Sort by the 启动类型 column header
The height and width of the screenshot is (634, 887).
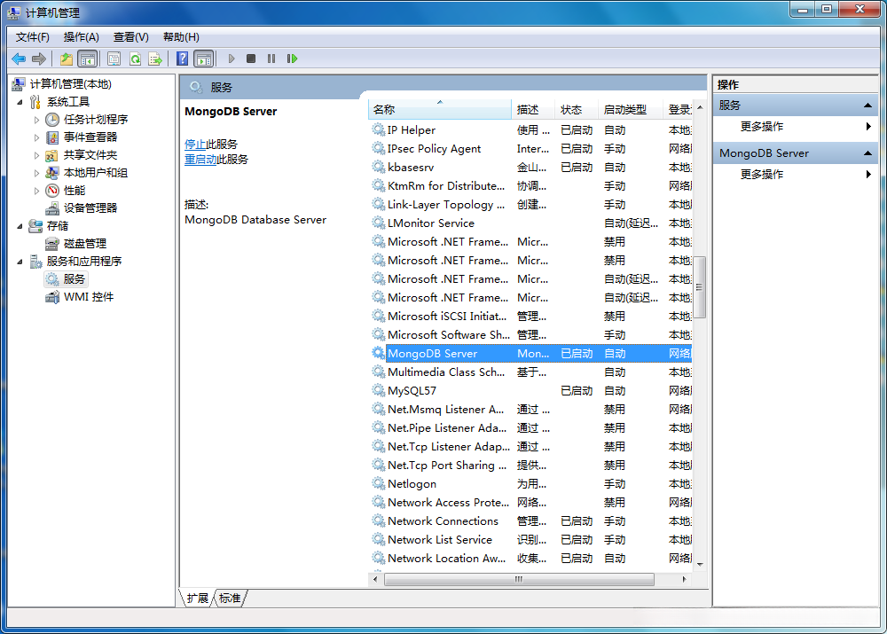(x=630, y=110)
